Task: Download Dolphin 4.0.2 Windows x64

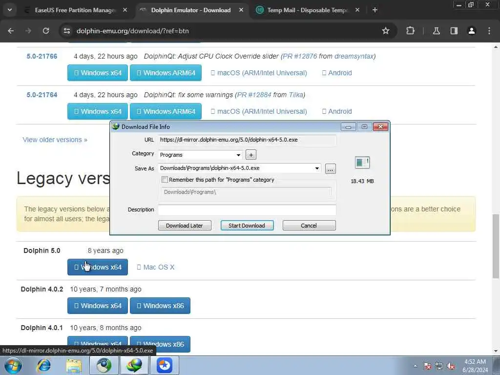Action: [x=98, y=306]
